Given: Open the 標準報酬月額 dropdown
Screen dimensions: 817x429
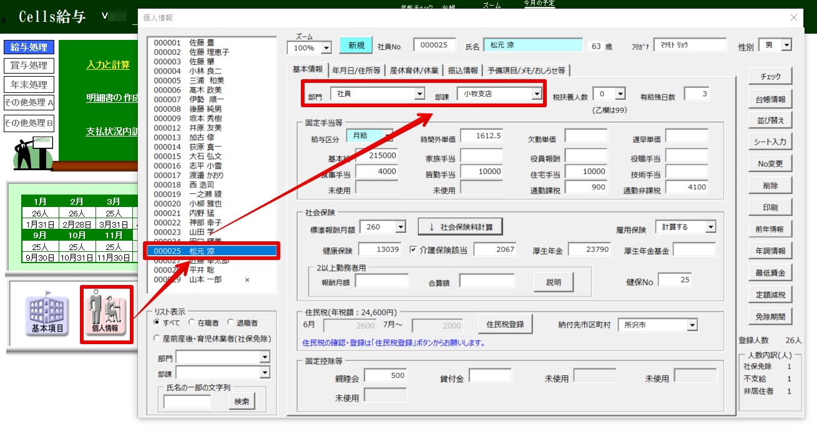Looking at the screenshot, I should pyautogui.click(x=400, y=227).
